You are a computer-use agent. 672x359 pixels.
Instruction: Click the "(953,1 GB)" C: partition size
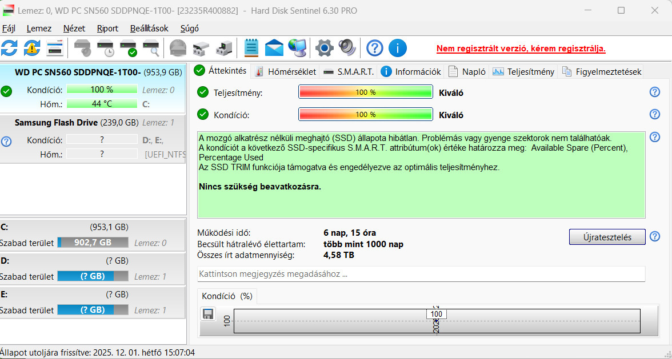(x=109, y=227)
